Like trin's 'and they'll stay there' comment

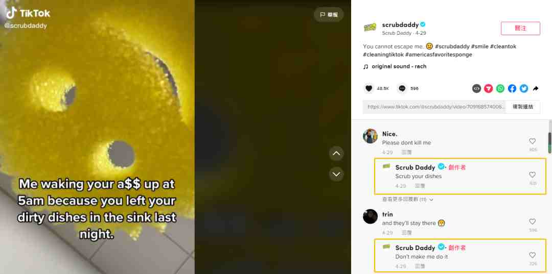pyautogui.click(x=532, y=221)
